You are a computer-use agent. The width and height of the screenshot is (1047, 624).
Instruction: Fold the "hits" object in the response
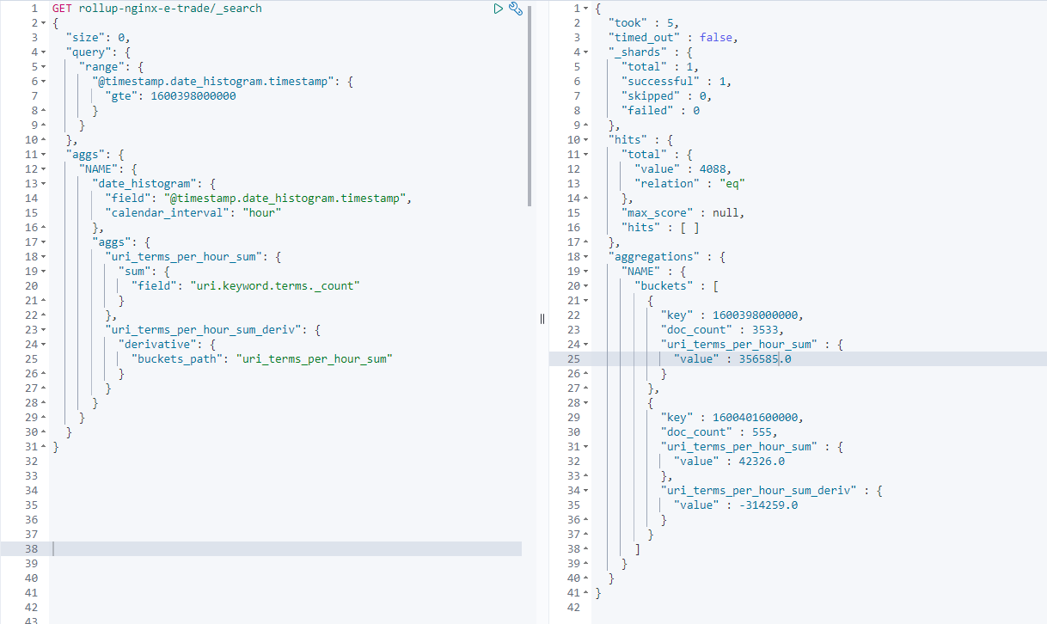[585, 140]
